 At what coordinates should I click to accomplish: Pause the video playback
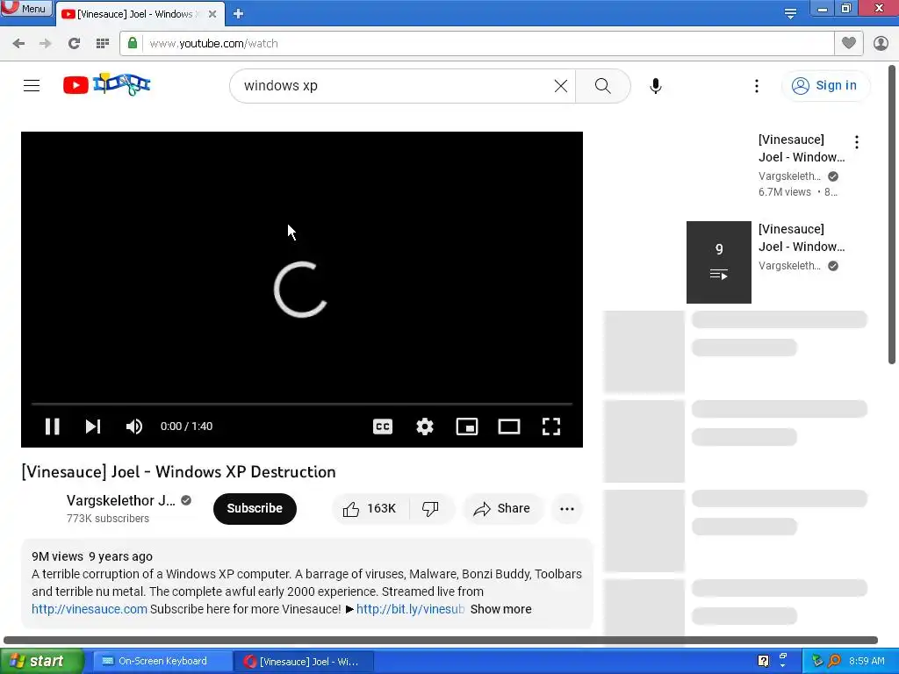tap(52, 427)
